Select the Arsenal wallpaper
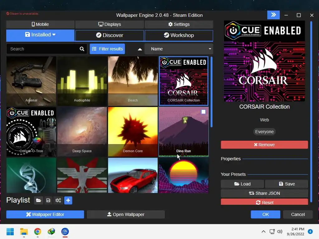This screenshot has height=239, width=319. point(31,81)
